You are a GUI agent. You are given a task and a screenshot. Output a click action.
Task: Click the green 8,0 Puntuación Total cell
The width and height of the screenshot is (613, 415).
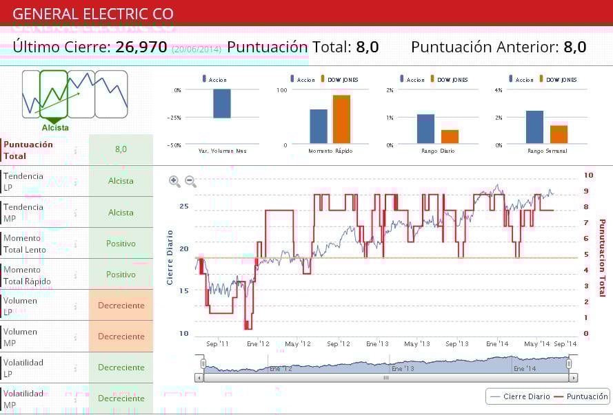(121, 149)
